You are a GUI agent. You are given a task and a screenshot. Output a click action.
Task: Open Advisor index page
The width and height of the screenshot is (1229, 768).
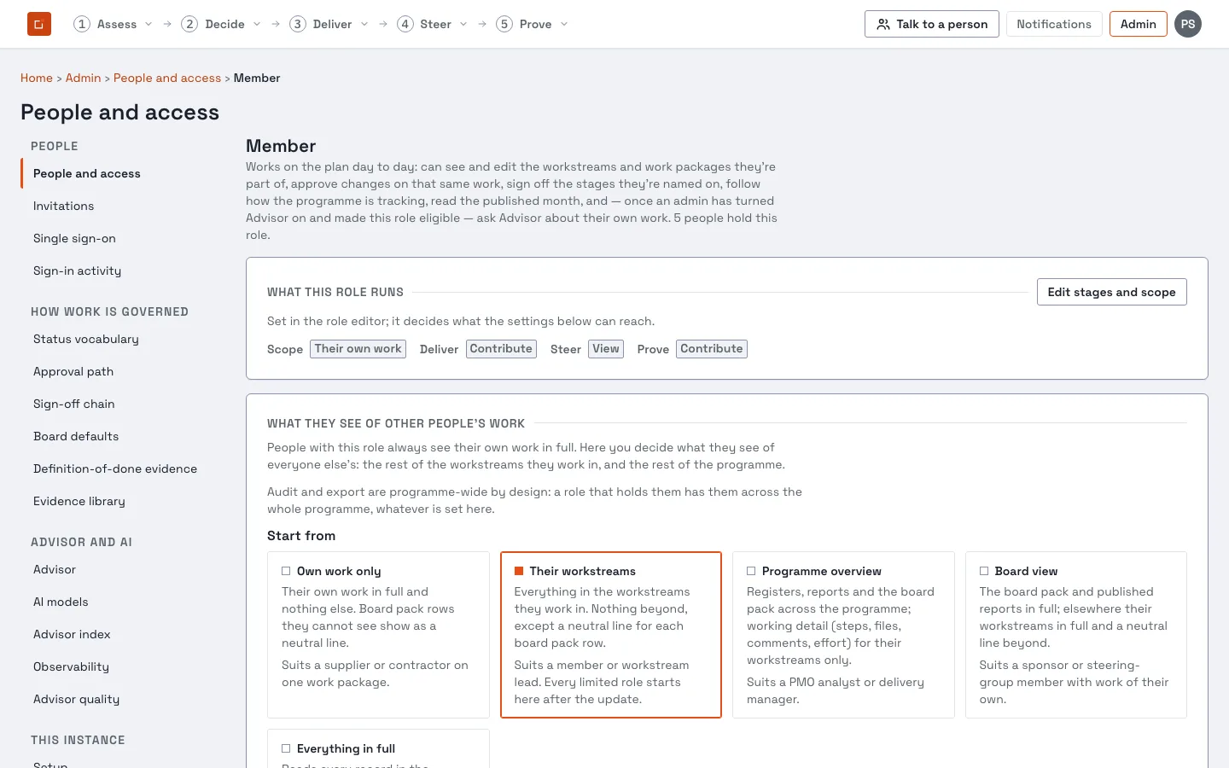pyautogui.click(x=72, y=634)
